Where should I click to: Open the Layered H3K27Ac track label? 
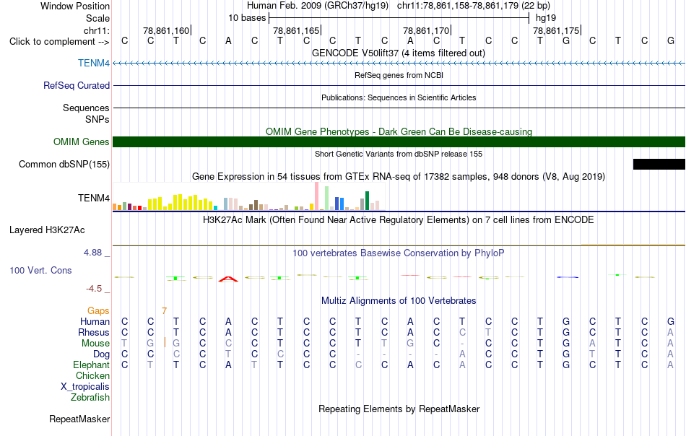[x=47, y=230]
